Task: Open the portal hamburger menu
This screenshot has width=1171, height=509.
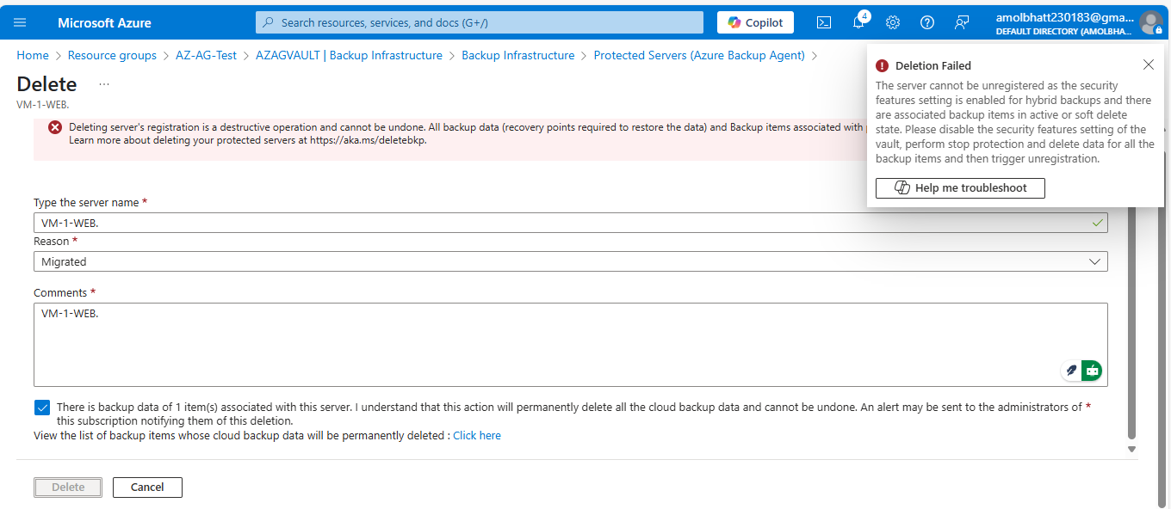Action: tap(22, 22)
